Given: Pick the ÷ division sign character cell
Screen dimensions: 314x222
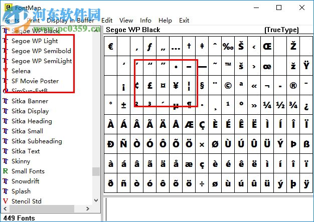Looking at the screenshot, I should 202,183.
